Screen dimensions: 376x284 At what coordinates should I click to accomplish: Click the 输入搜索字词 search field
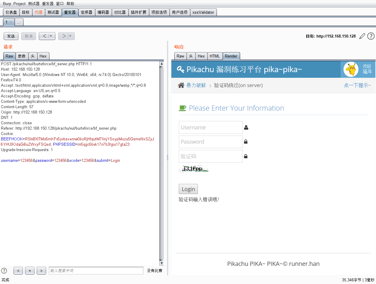tap(96, 271)
